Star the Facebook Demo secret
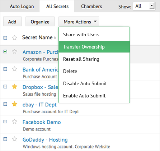 click(x=14, y=122)
